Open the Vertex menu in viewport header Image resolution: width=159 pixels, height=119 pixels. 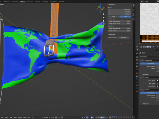[x=20, y=117]
